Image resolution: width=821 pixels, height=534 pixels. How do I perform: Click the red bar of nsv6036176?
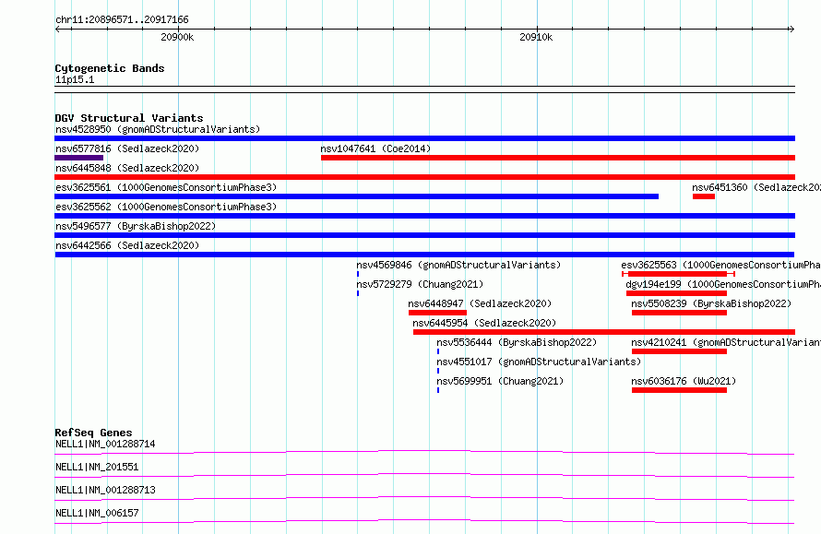point(679,390)
